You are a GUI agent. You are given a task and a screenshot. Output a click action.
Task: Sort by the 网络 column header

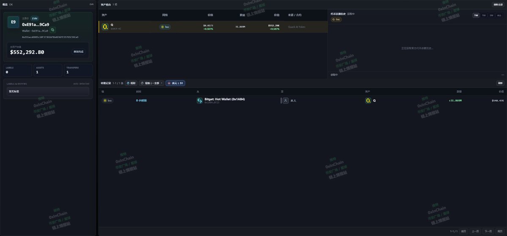pos(165,15)
